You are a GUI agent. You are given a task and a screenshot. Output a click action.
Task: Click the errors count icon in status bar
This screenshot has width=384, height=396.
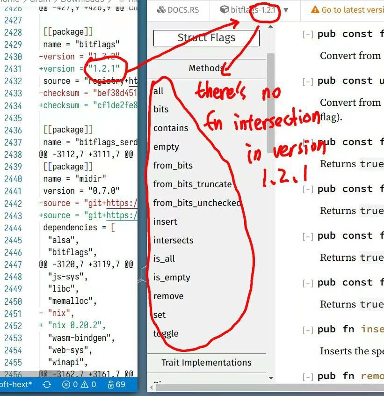66,385
